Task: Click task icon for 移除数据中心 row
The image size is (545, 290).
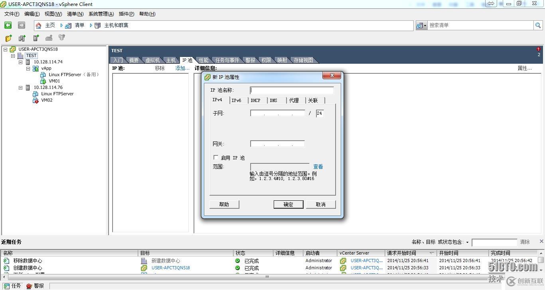Action: click(x=6, y=261)
